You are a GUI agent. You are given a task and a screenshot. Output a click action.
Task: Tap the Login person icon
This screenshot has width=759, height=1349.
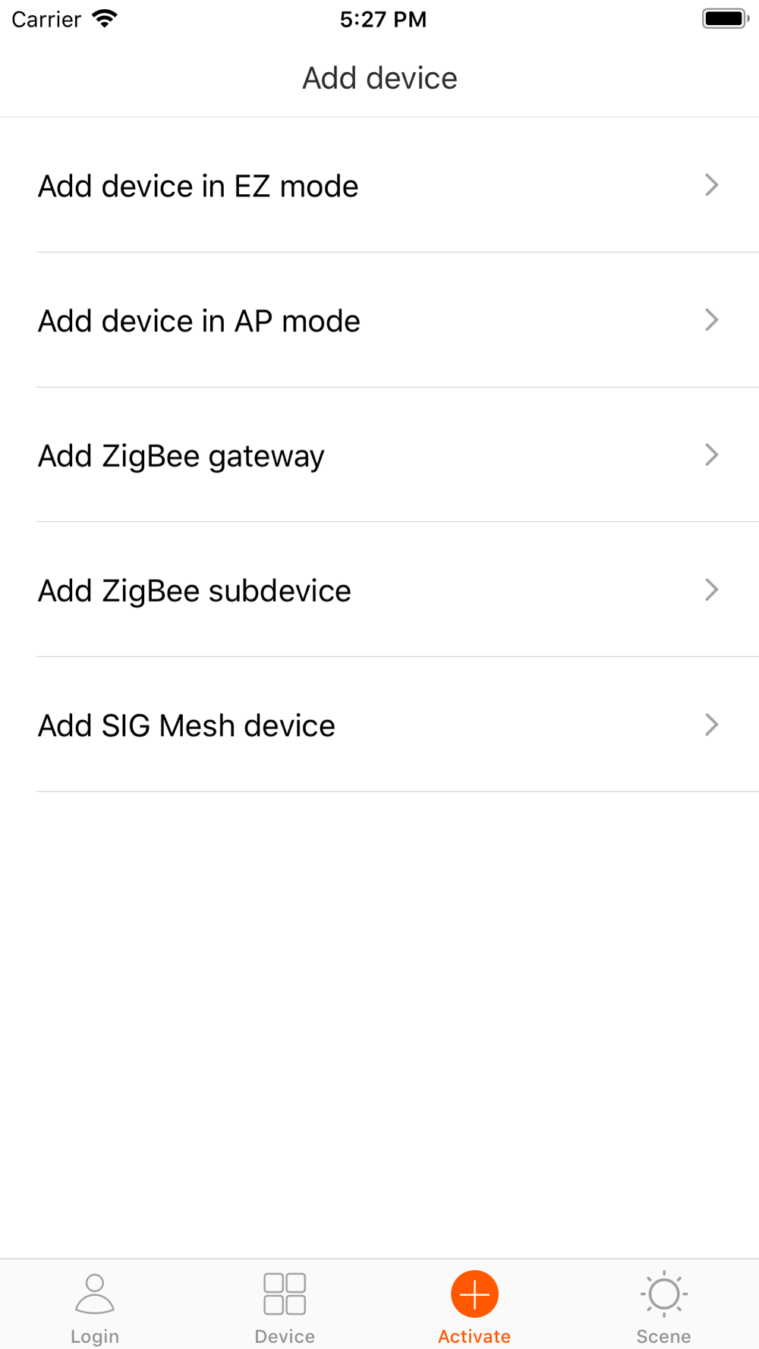95,1294
